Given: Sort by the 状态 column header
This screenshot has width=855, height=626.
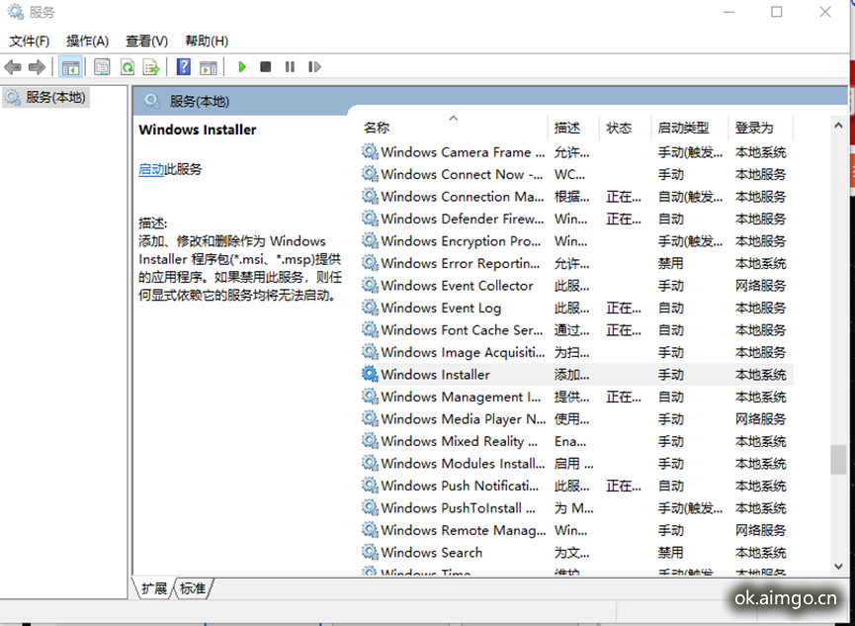Looking at the screenshot, I should pyautogui.click(x=626, y=128).
